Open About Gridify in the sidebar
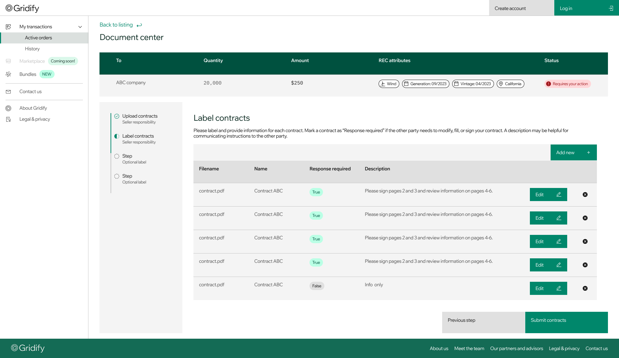The width and height of the screenshot is (619, 358). [x=33, y=108]
